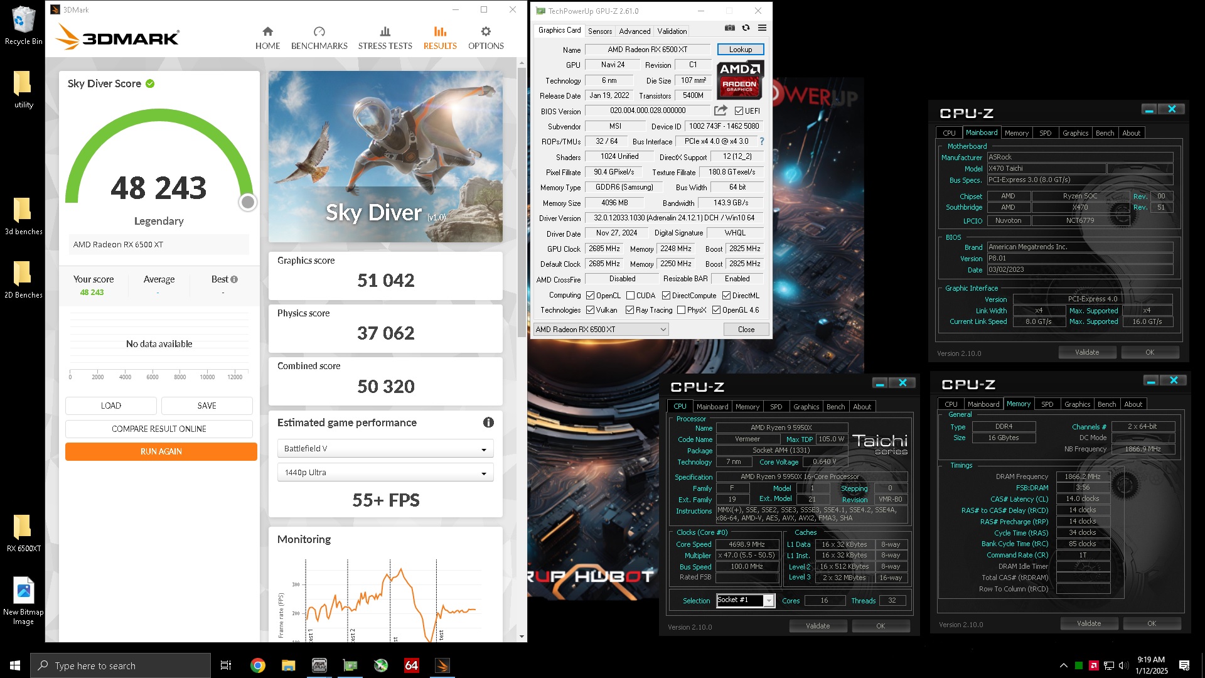This screenshot has height=678, width=1205.
Task: Click the green validation checkmark by Sky Diver Score
Action: coord(150,83)
